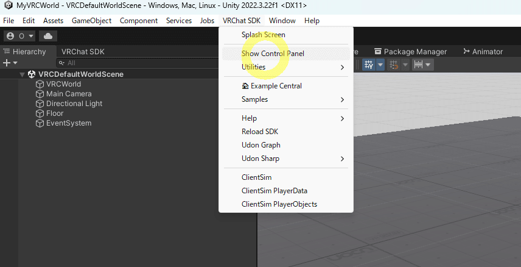Click the Package Manager box icon
The height and width of the screenshot is (267, 521).
point(378,52)
